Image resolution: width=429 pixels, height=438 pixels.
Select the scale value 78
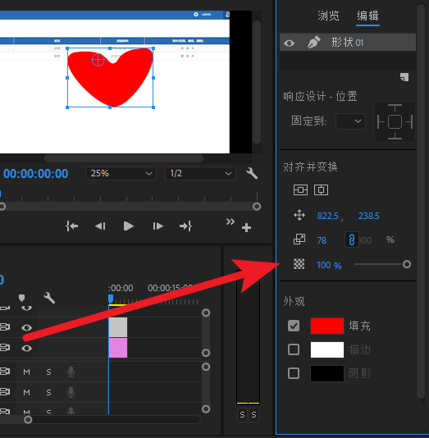pyautogui.click(x=322, y=240)
